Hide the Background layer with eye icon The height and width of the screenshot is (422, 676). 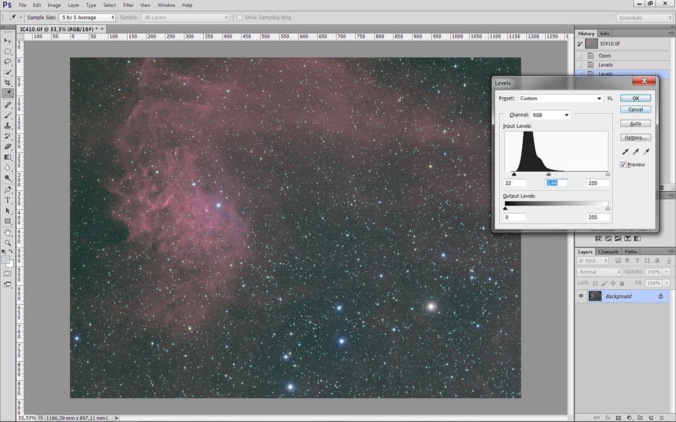[x=581, y=296]
